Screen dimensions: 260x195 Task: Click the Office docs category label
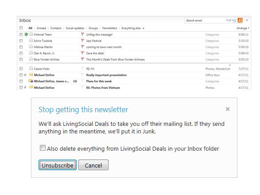(x=213, y=75)
